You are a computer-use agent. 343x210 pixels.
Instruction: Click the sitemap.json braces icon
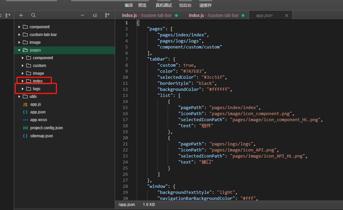coord(25,136)
